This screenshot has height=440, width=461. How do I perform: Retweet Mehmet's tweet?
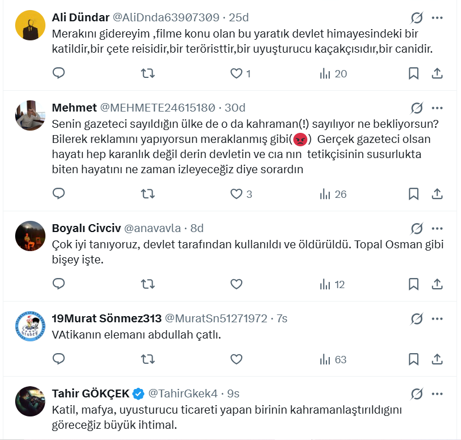point(147,194)
